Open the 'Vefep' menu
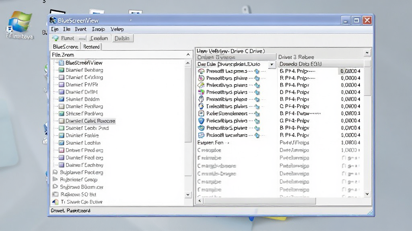The height and width of the screenshot is (231, 412). pyautogui.click(x=117, y=29)
